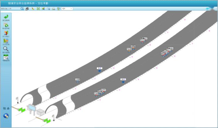Image resolution: width=218 pixels, height=128 pixels.
Task: Open the 121 dropdown list
Action: tap(67, 8)
